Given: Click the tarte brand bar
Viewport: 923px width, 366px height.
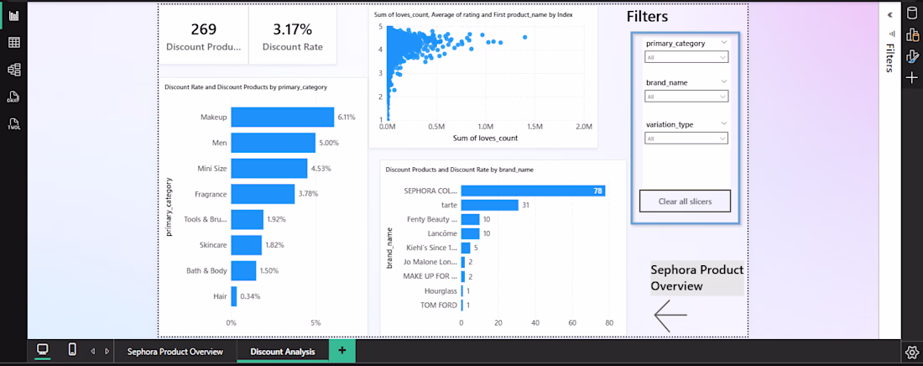Looking at the screenshot, I should click(x=489, y=205).
